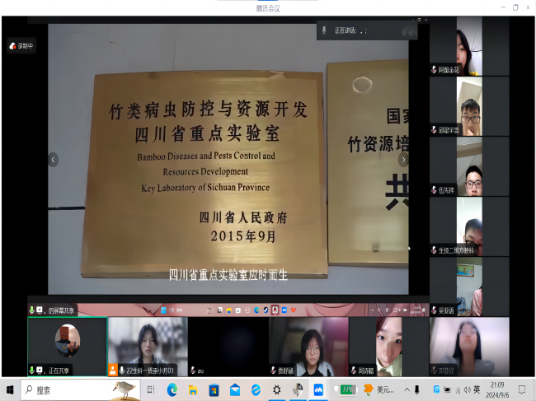Click subtitle text 四川省重点实验室应时而生
The height and width of the screenshot is (401, 536).
(x=228, y=275)
